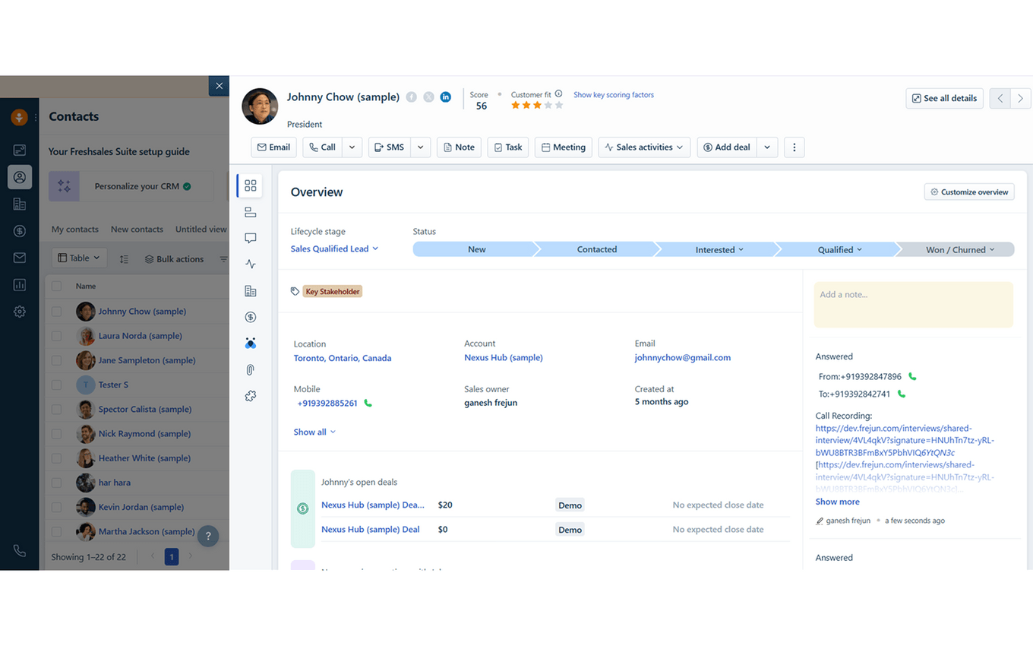
Task: Set status stage to Contacted
Action: click(597, 249)
